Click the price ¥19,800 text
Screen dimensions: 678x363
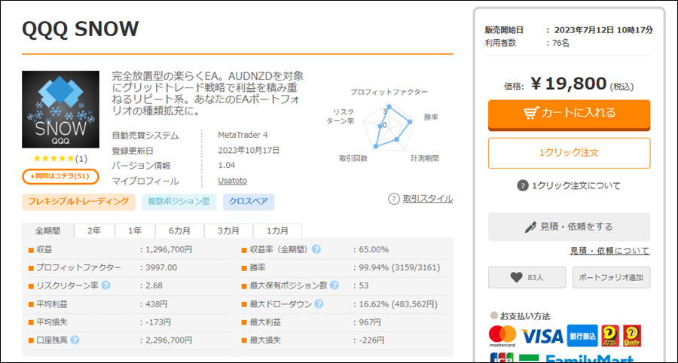pos(568,84)
